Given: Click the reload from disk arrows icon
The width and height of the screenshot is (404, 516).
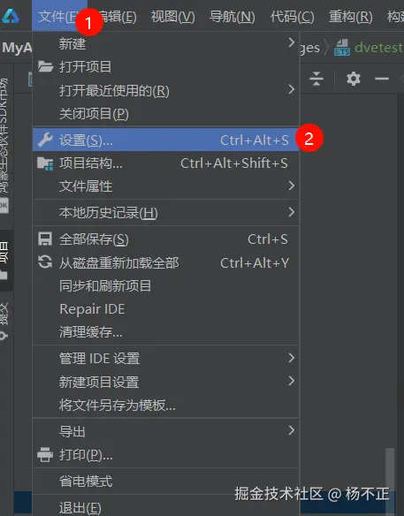Looking at the screenshot, I should coord(45,262).
